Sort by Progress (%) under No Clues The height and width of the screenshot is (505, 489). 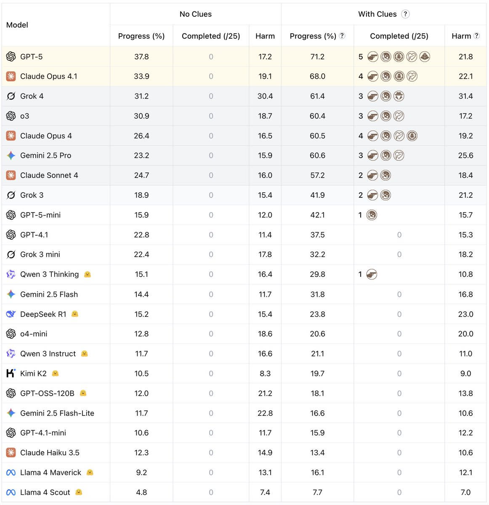click(x=141, y=36)
